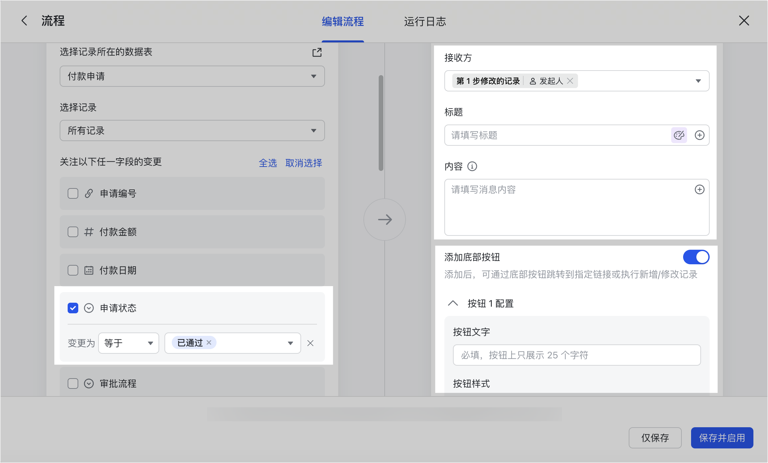768x463 pixels.
Task: Check the 付款金额 field checkbox
Action: (x=73, y=232)
